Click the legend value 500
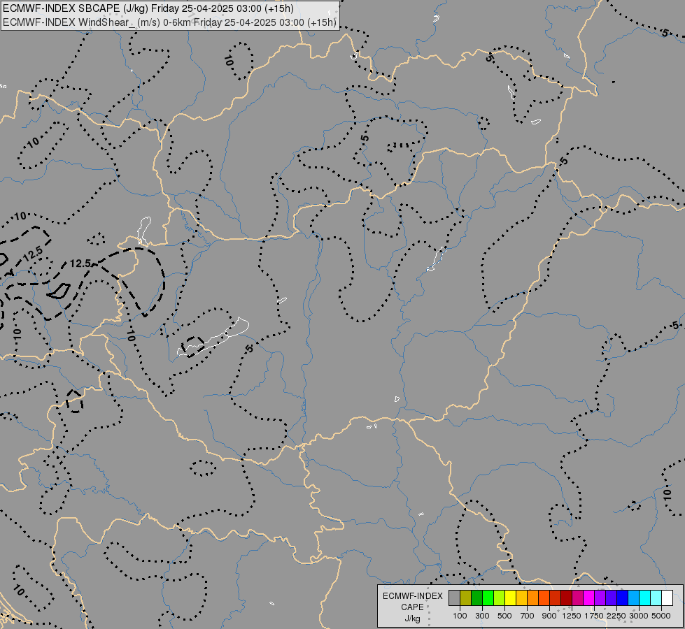The width and height of the screenshot is (685, 629). (504, 616)
